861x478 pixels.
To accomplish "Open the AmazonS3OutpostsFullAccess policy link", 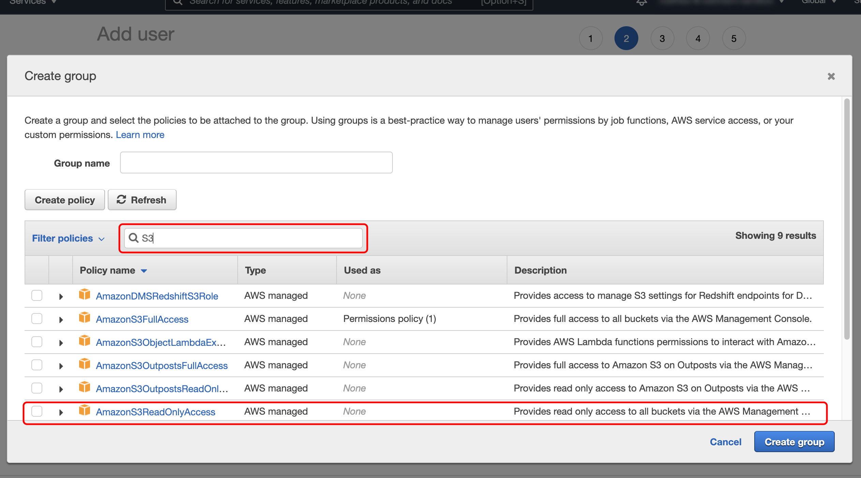I will [162, 366].
